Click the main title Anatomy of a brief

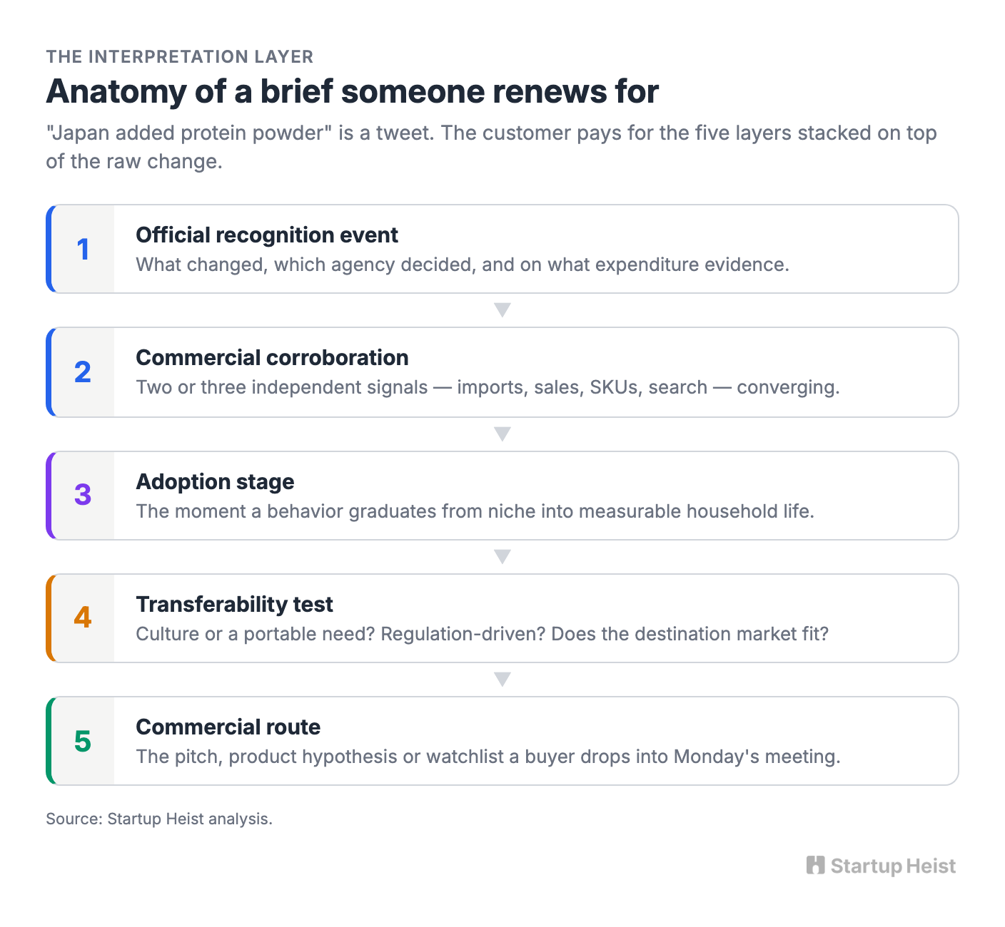click(352, 91)
